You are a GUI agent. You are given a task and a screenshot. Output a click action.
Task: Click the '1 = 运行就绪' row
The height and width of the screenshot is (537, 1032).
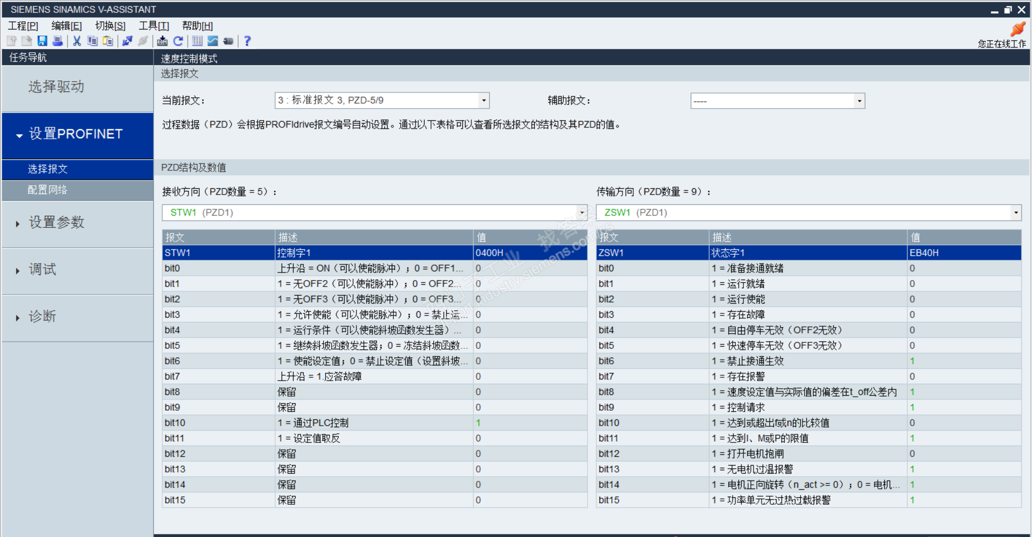809,284
